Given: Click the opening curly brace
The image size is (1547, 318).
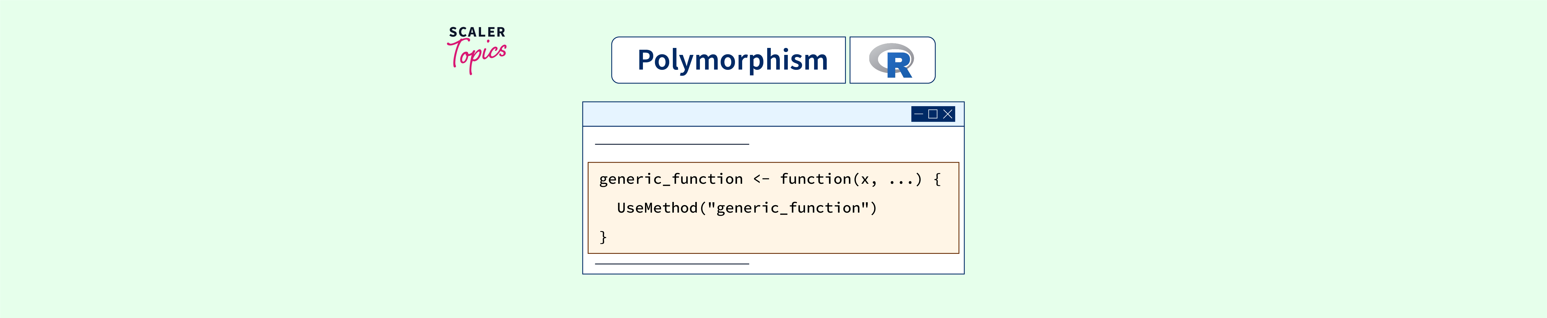Looking at the screenshot, I should (937, 179).
